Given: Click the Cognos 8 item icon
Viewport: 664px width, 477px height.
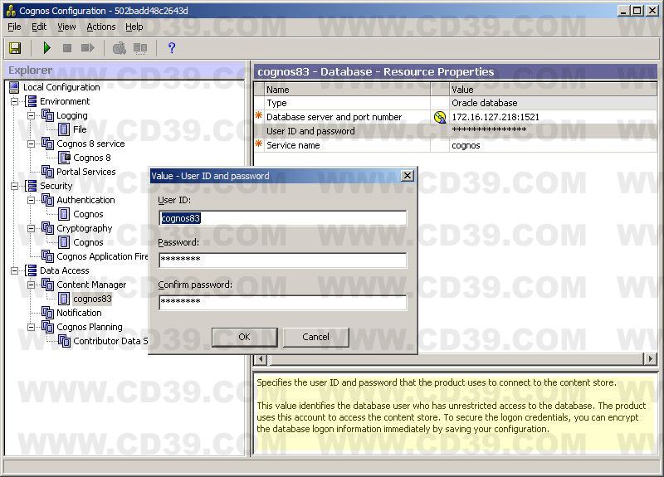Looking at the screenshot, I should pos(65,158).
